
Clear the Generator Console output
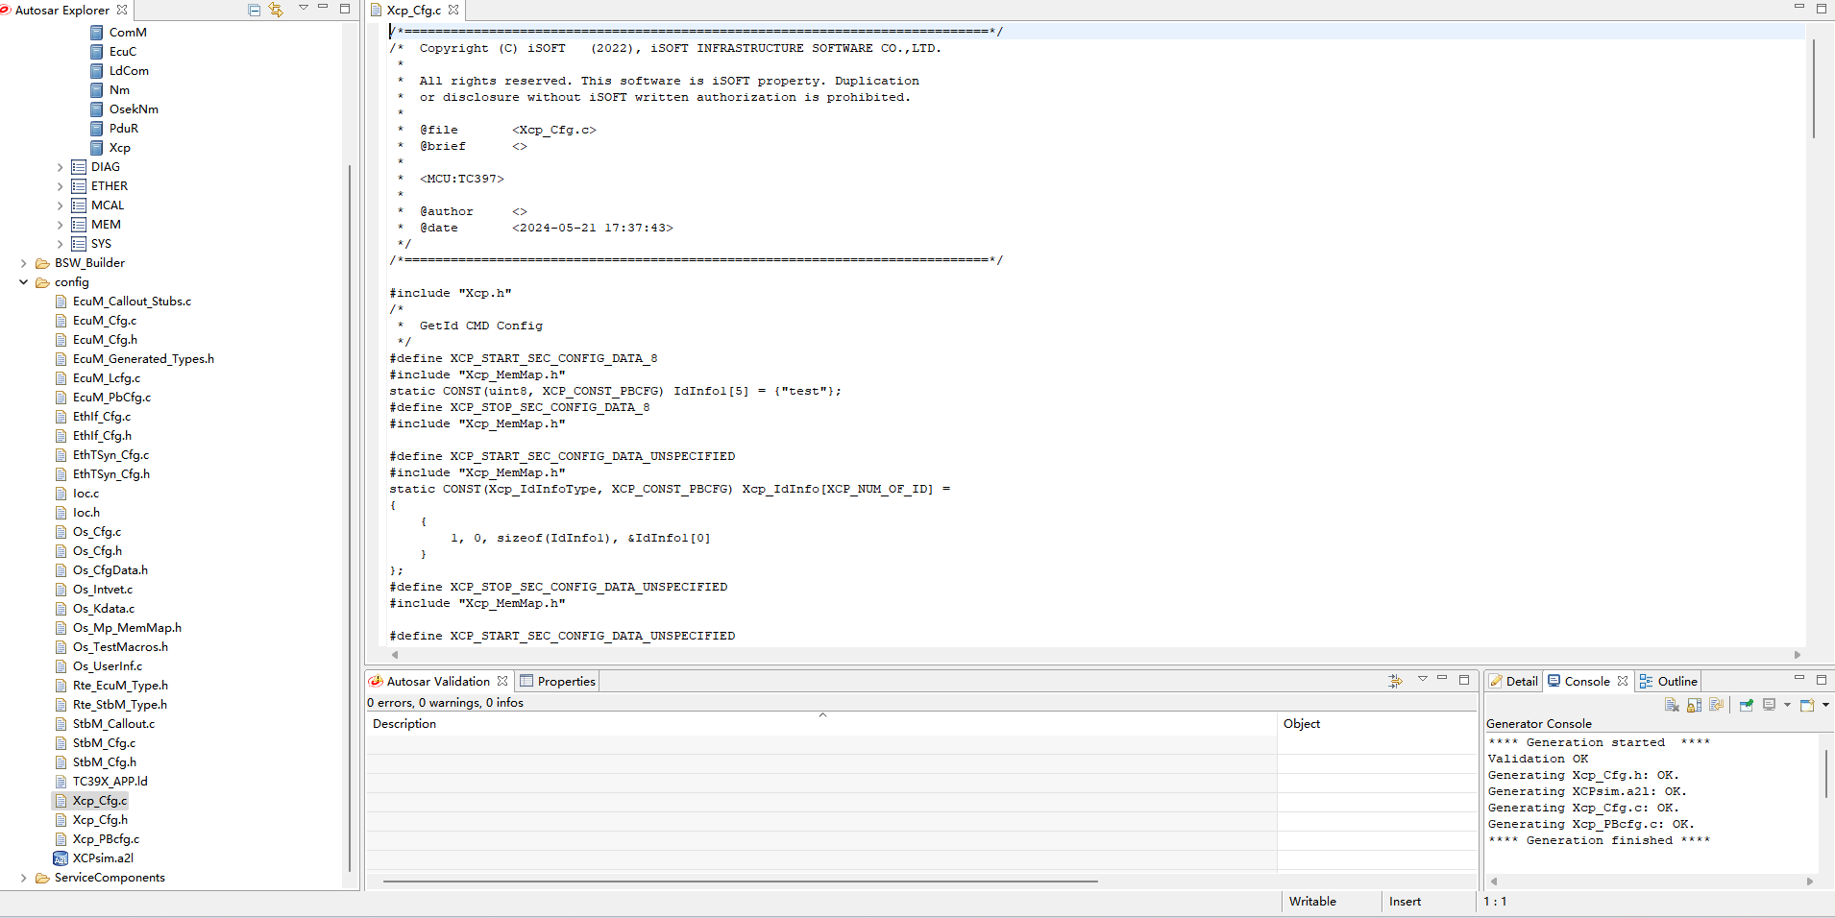(1672, 705)
